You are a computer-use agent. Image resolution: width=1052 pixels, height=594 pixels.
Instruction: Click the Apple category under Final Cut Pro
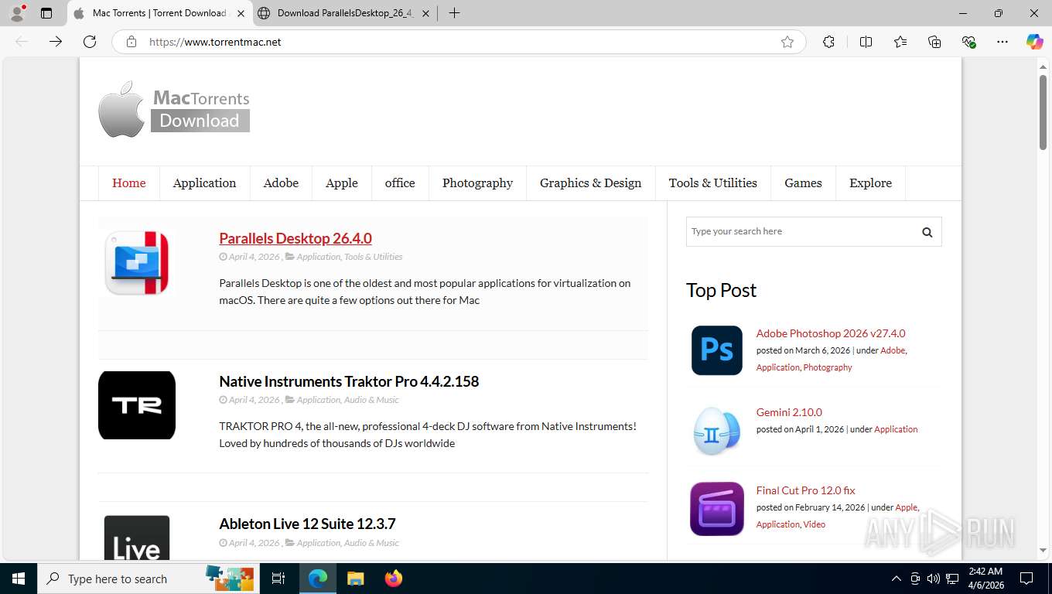906,507
